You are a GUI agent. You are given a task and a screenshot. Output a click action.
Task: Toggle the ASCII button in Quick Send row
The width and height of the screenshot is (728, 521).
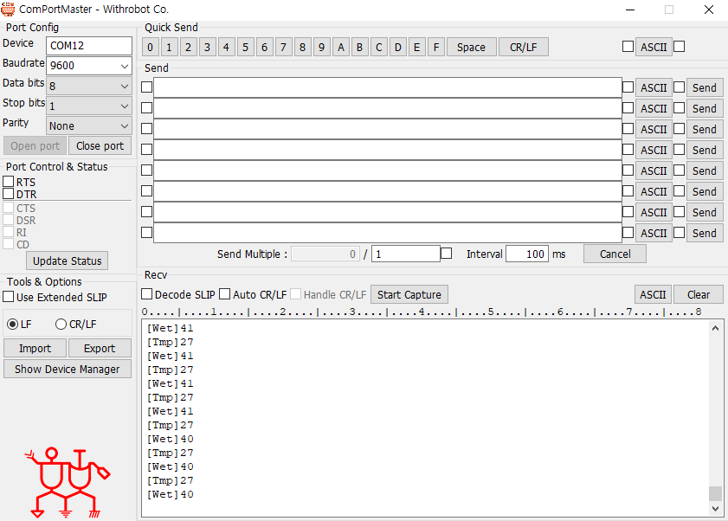(654, 47)
